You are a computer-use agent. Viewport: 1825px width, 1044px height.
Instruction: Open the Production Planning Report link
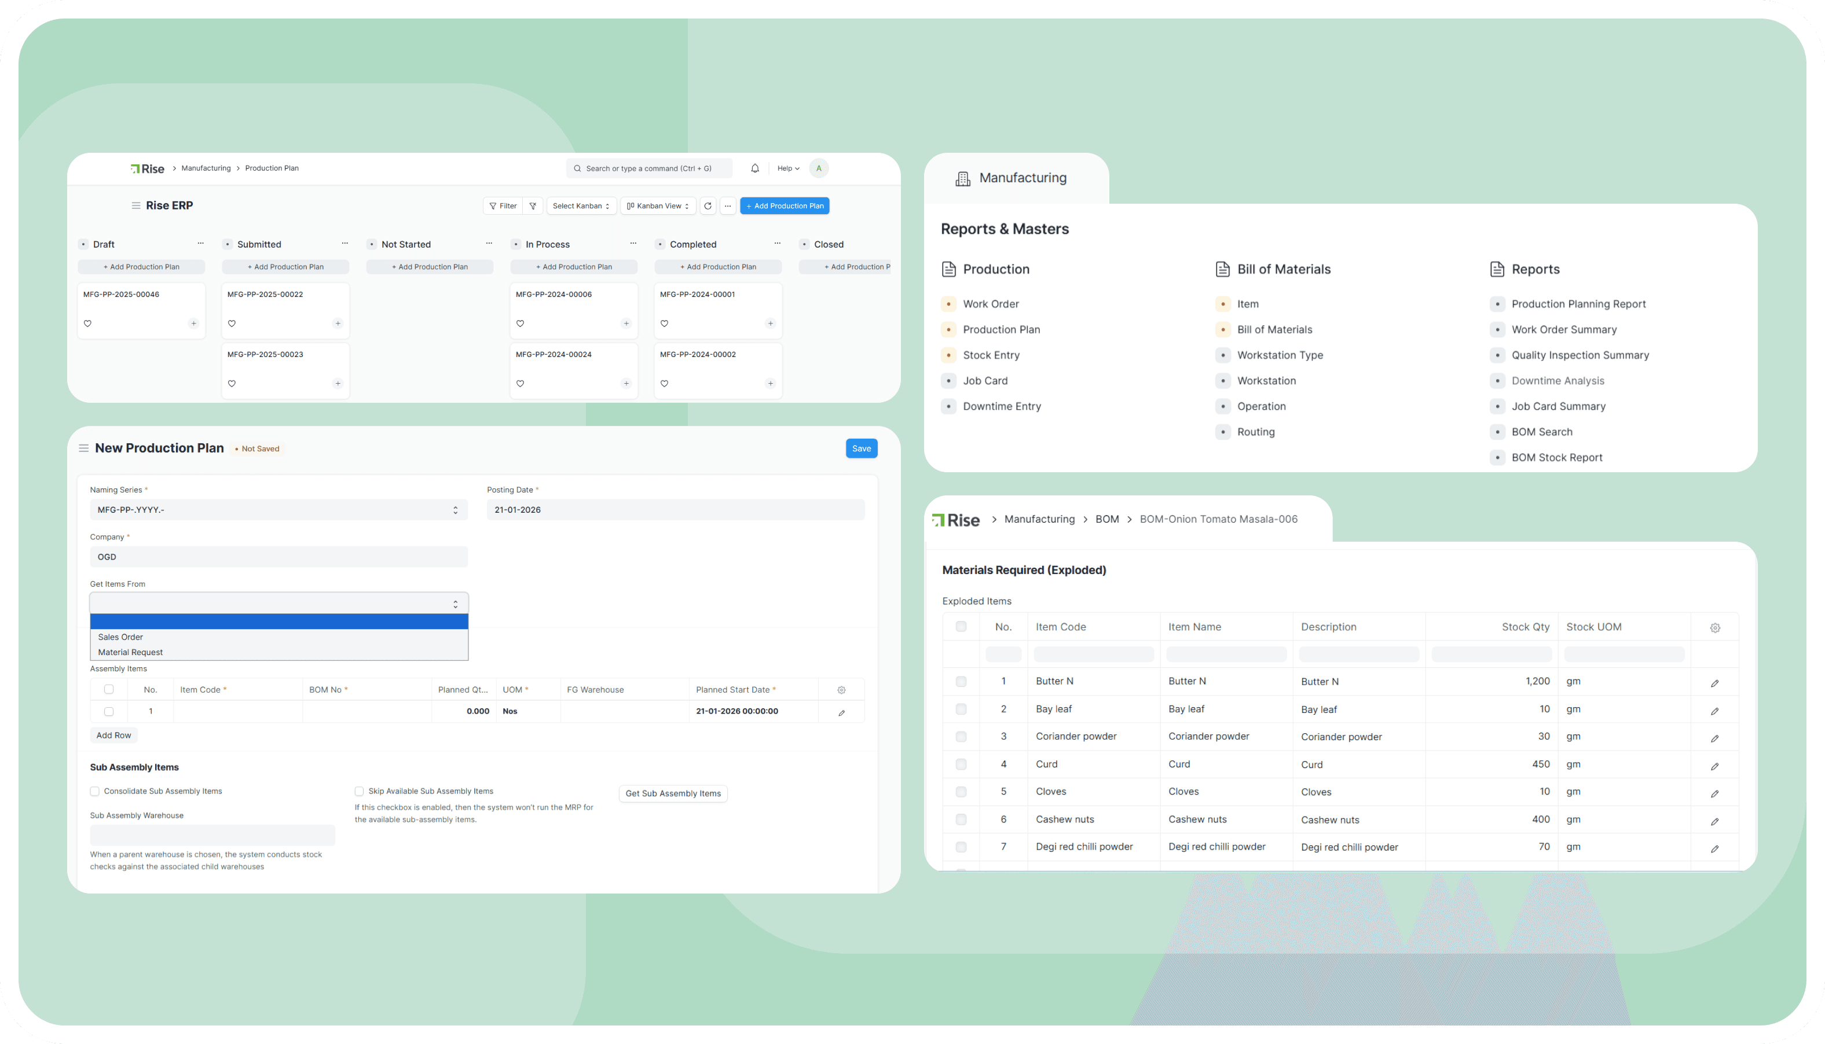tap(1578, 304)
